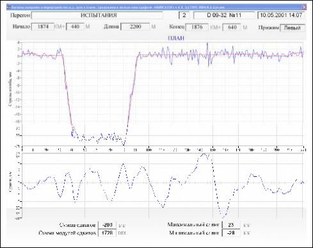Click the minimum shift field showing -28
The height and width of the screenshot is (248, 313).
[231, 233]
